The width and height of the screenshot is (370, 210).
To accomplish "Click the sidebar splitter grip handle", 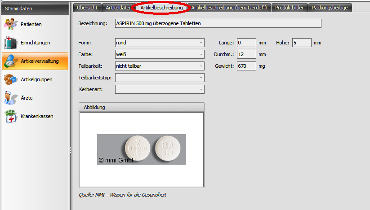I will 71,150.
